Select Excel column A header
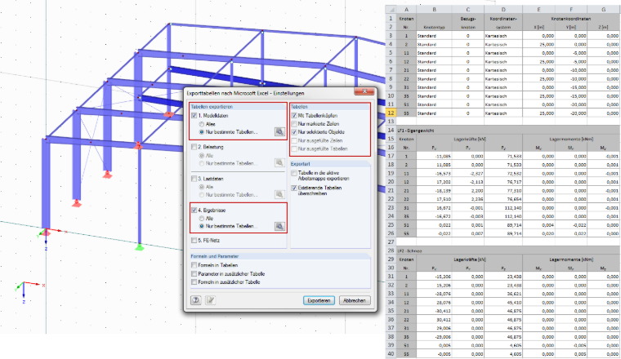621x359 pixels. [406, 10]
